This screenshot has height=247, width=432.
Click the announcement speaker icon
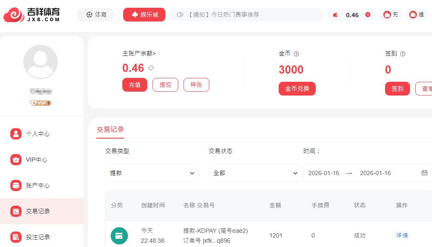point(180,15)
